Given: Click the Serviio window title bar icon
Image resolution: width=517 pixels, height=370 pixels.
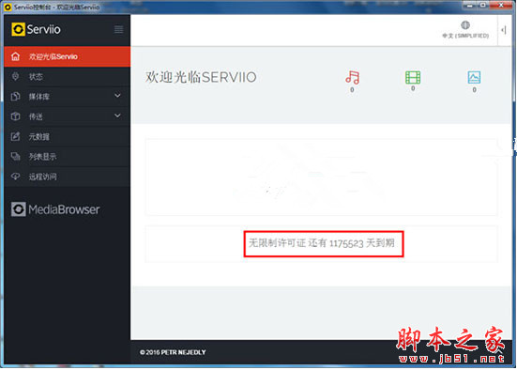Looking at the screenshot, I should click(x=8, y=7).
